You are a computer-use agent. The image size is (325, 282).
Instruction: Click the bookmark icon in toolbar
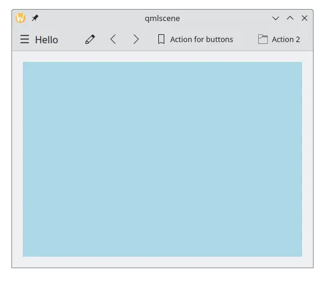pos(161,39)
